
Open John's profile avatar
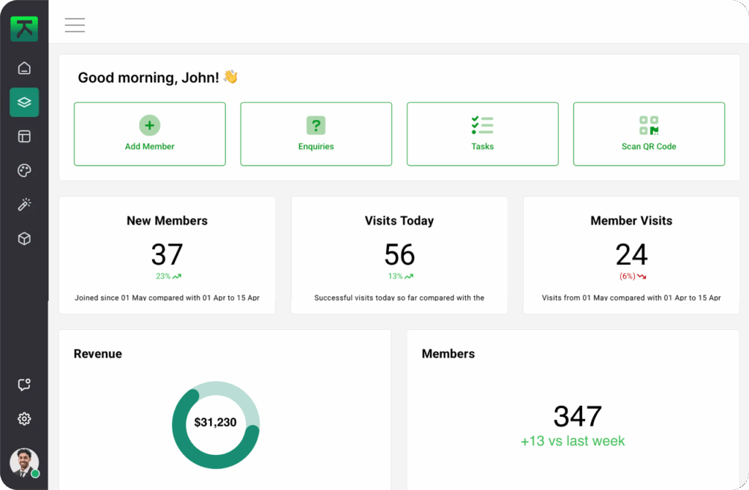point(24,463)
